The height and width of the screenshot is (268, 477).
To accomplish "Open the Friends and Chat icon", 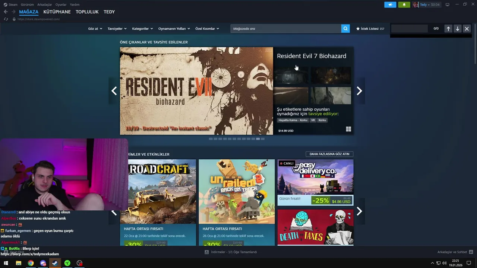I will pyautogui.click(x=471, y=252).
